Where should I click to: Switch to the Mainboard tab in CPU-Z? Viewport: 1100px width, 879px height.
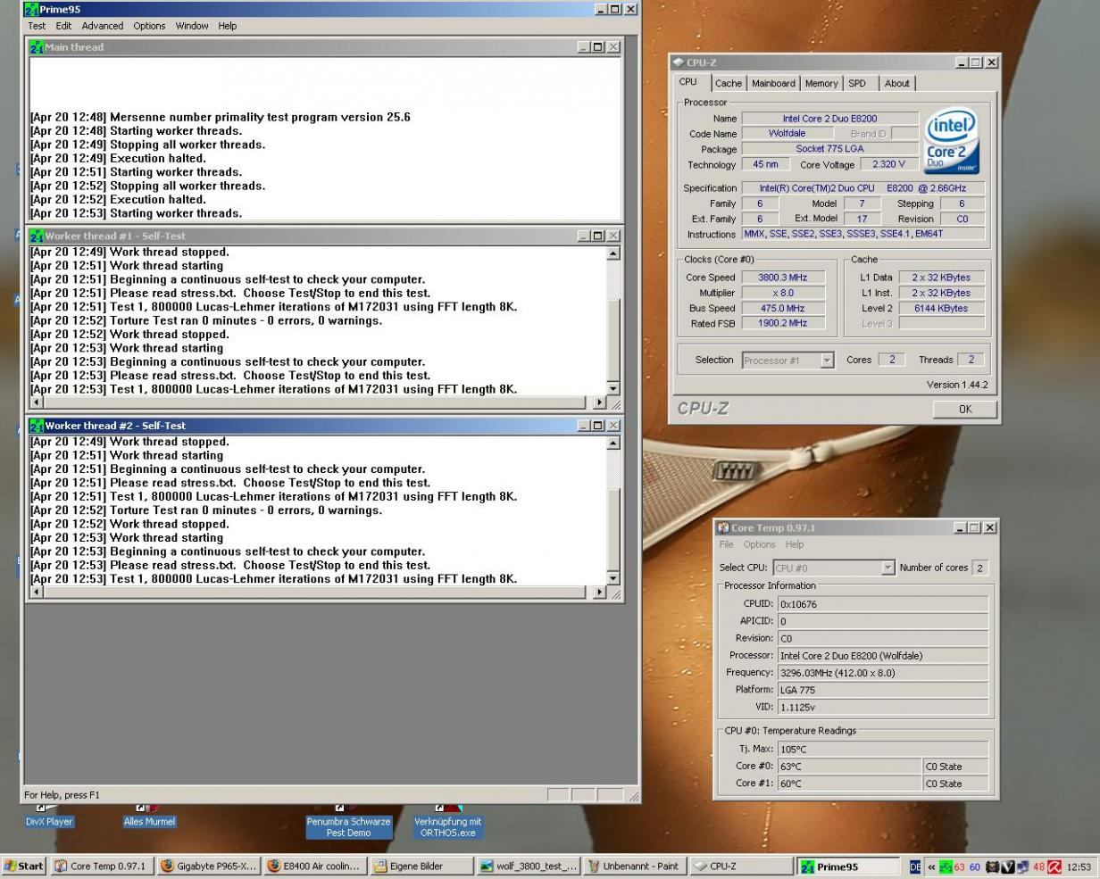click(773, 83)
